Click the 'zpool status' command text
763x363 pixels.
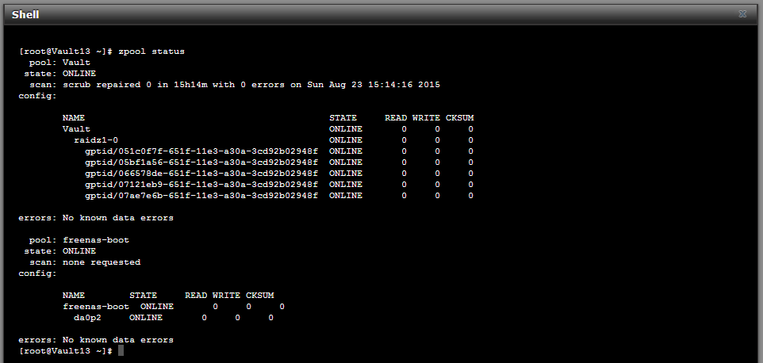pos(151,51)
